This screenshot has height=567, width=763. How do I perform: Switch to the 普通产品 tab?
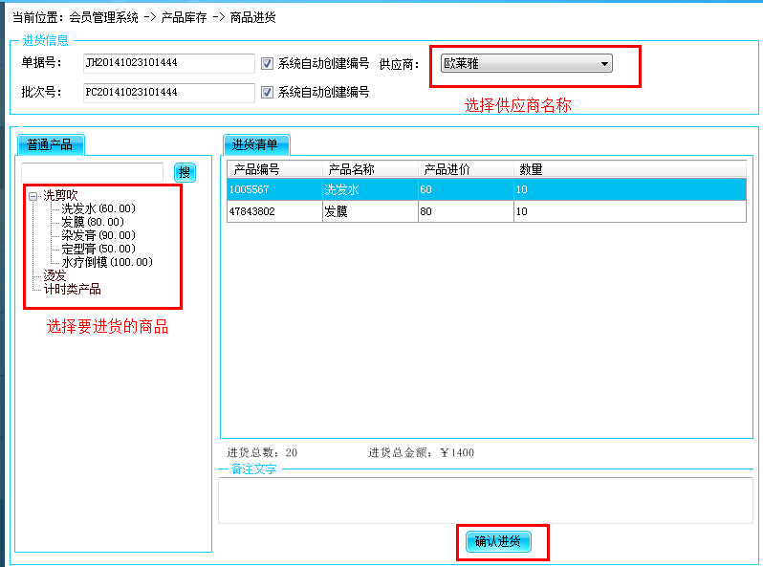(x=49, y=145)
